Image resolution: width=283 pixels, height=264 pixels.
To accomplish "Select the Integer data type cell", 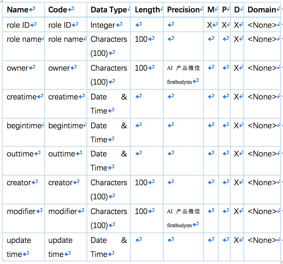I will pyautogui.click(x=109, y=25).
